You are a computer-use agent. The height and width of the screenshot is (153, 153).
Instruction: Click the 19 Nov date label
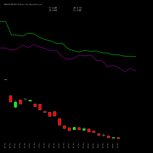click(x=49, y=145)
